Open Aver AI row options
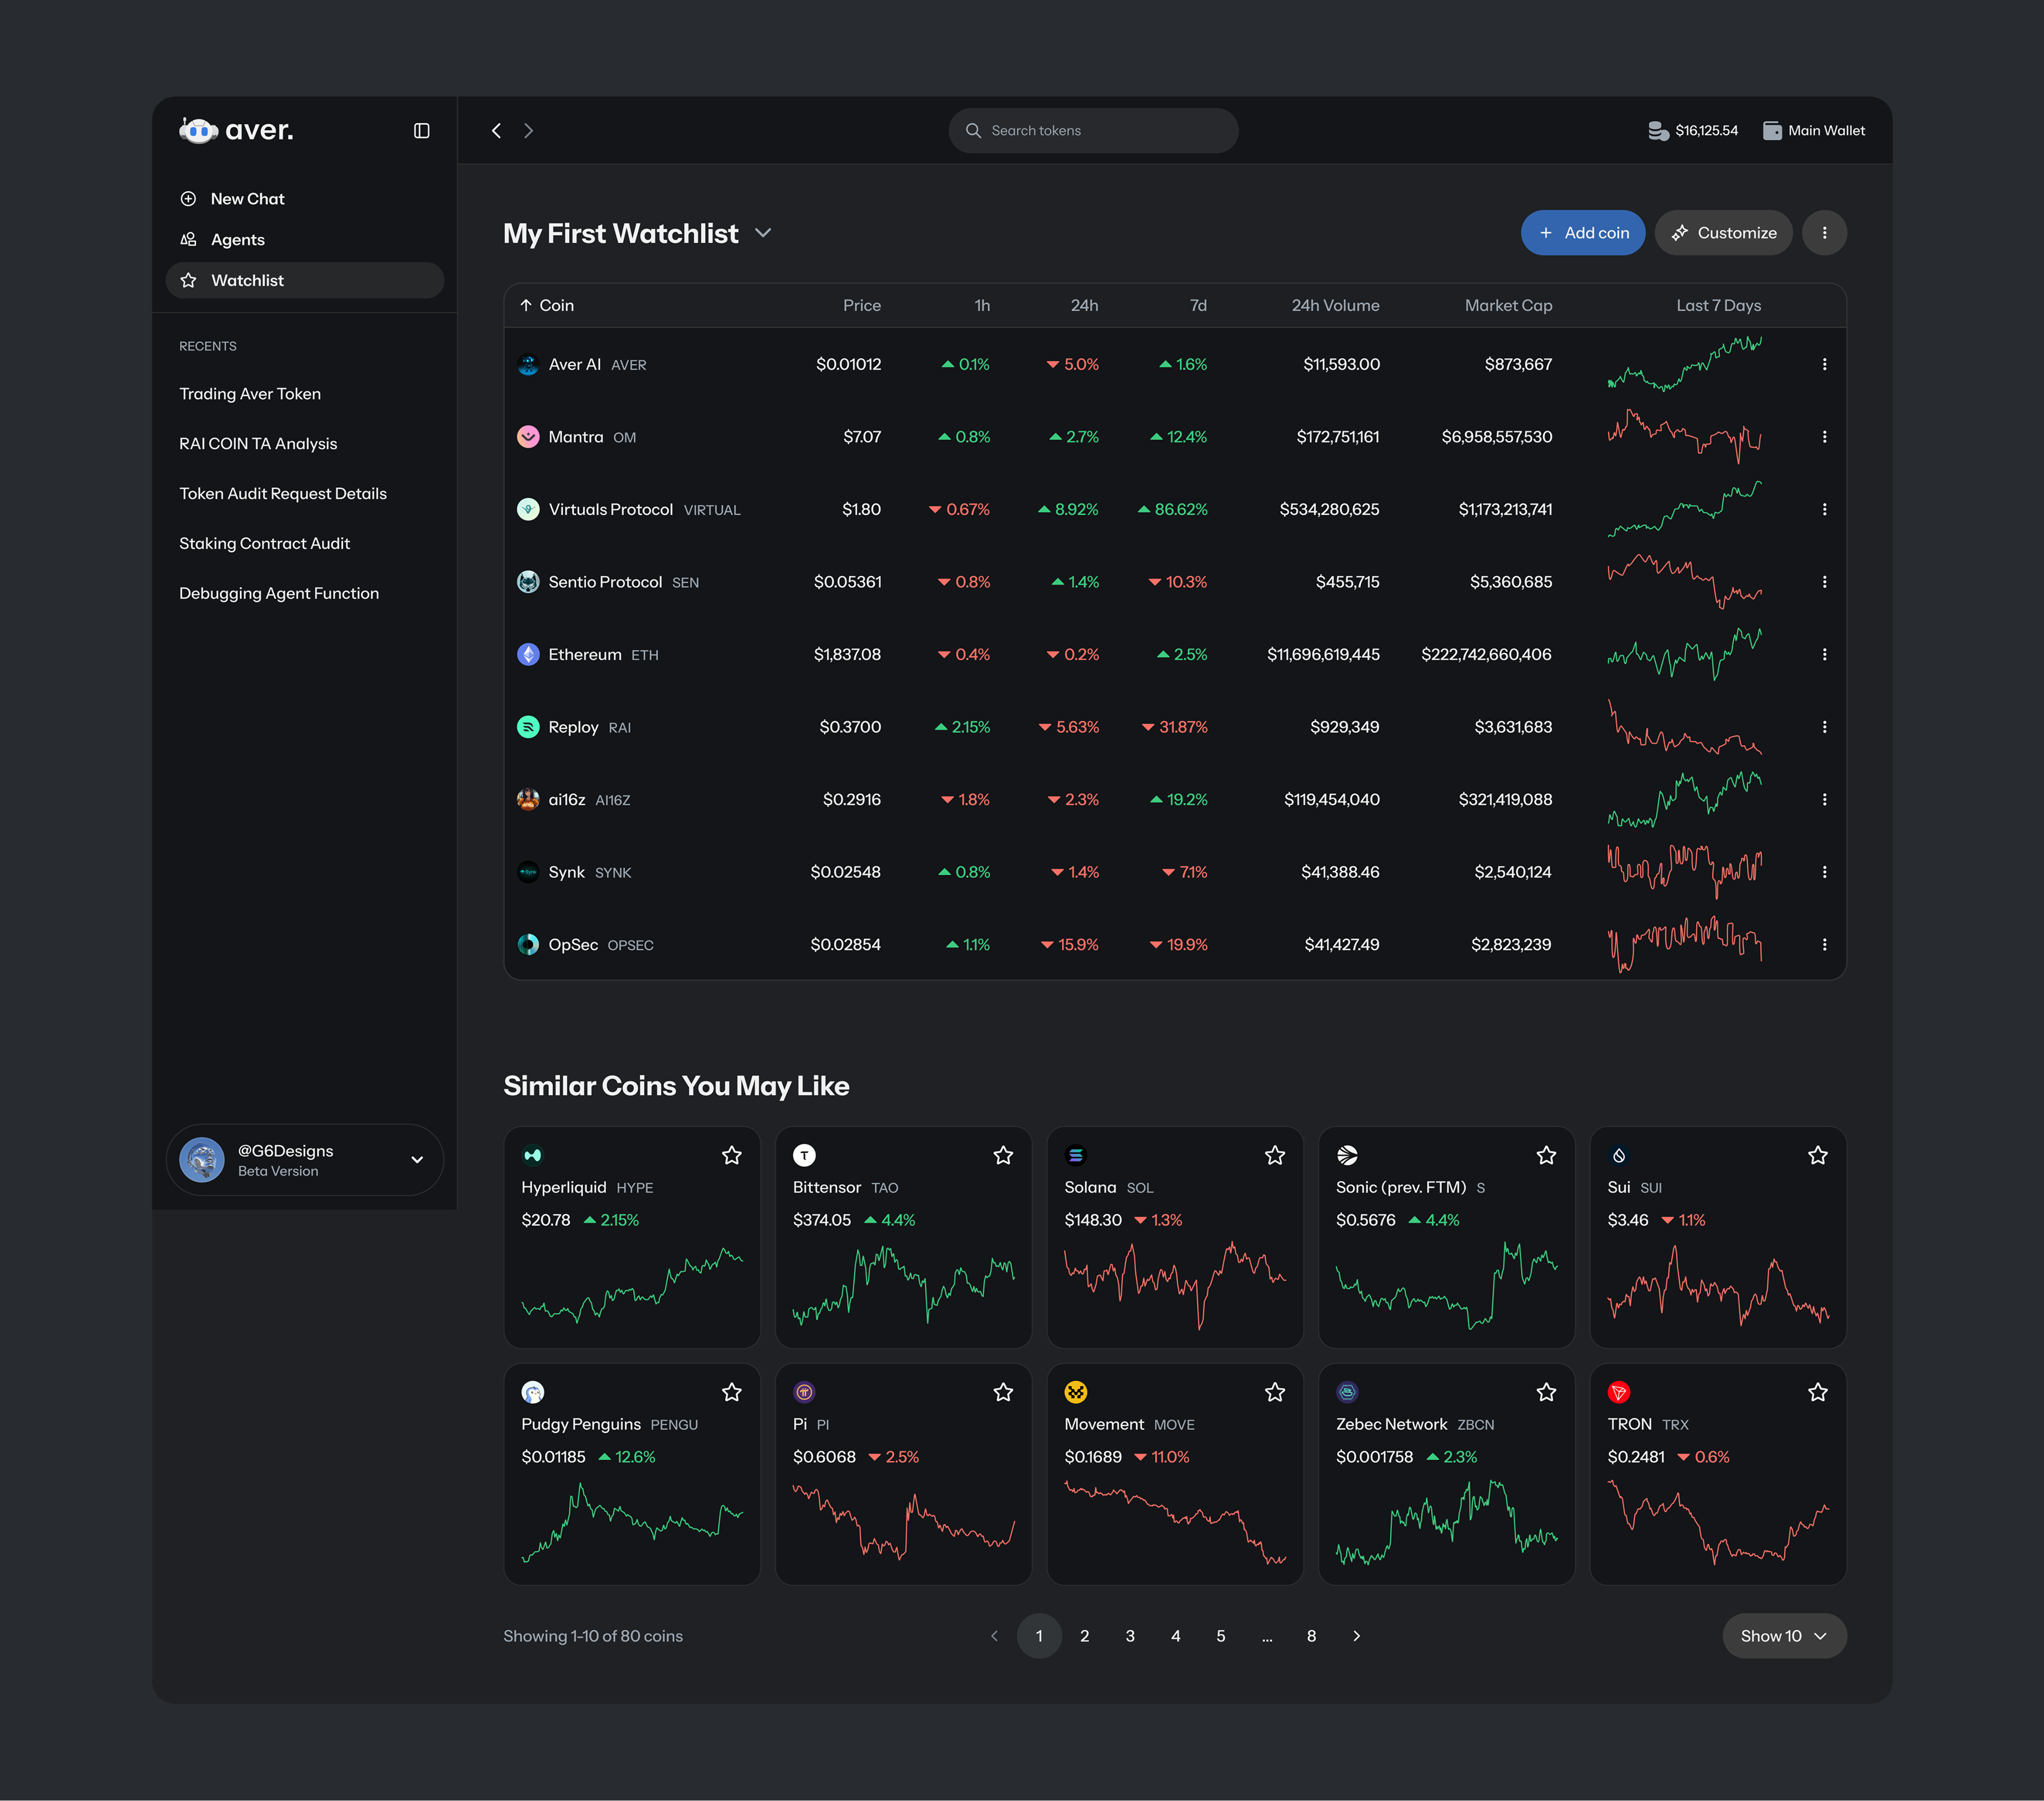 [x=1824, y=365]
